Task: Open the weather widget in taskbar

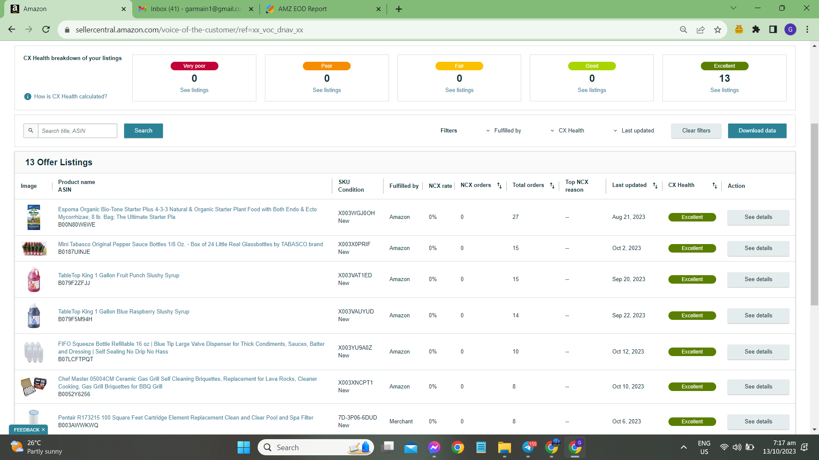Action: point(37,447)
